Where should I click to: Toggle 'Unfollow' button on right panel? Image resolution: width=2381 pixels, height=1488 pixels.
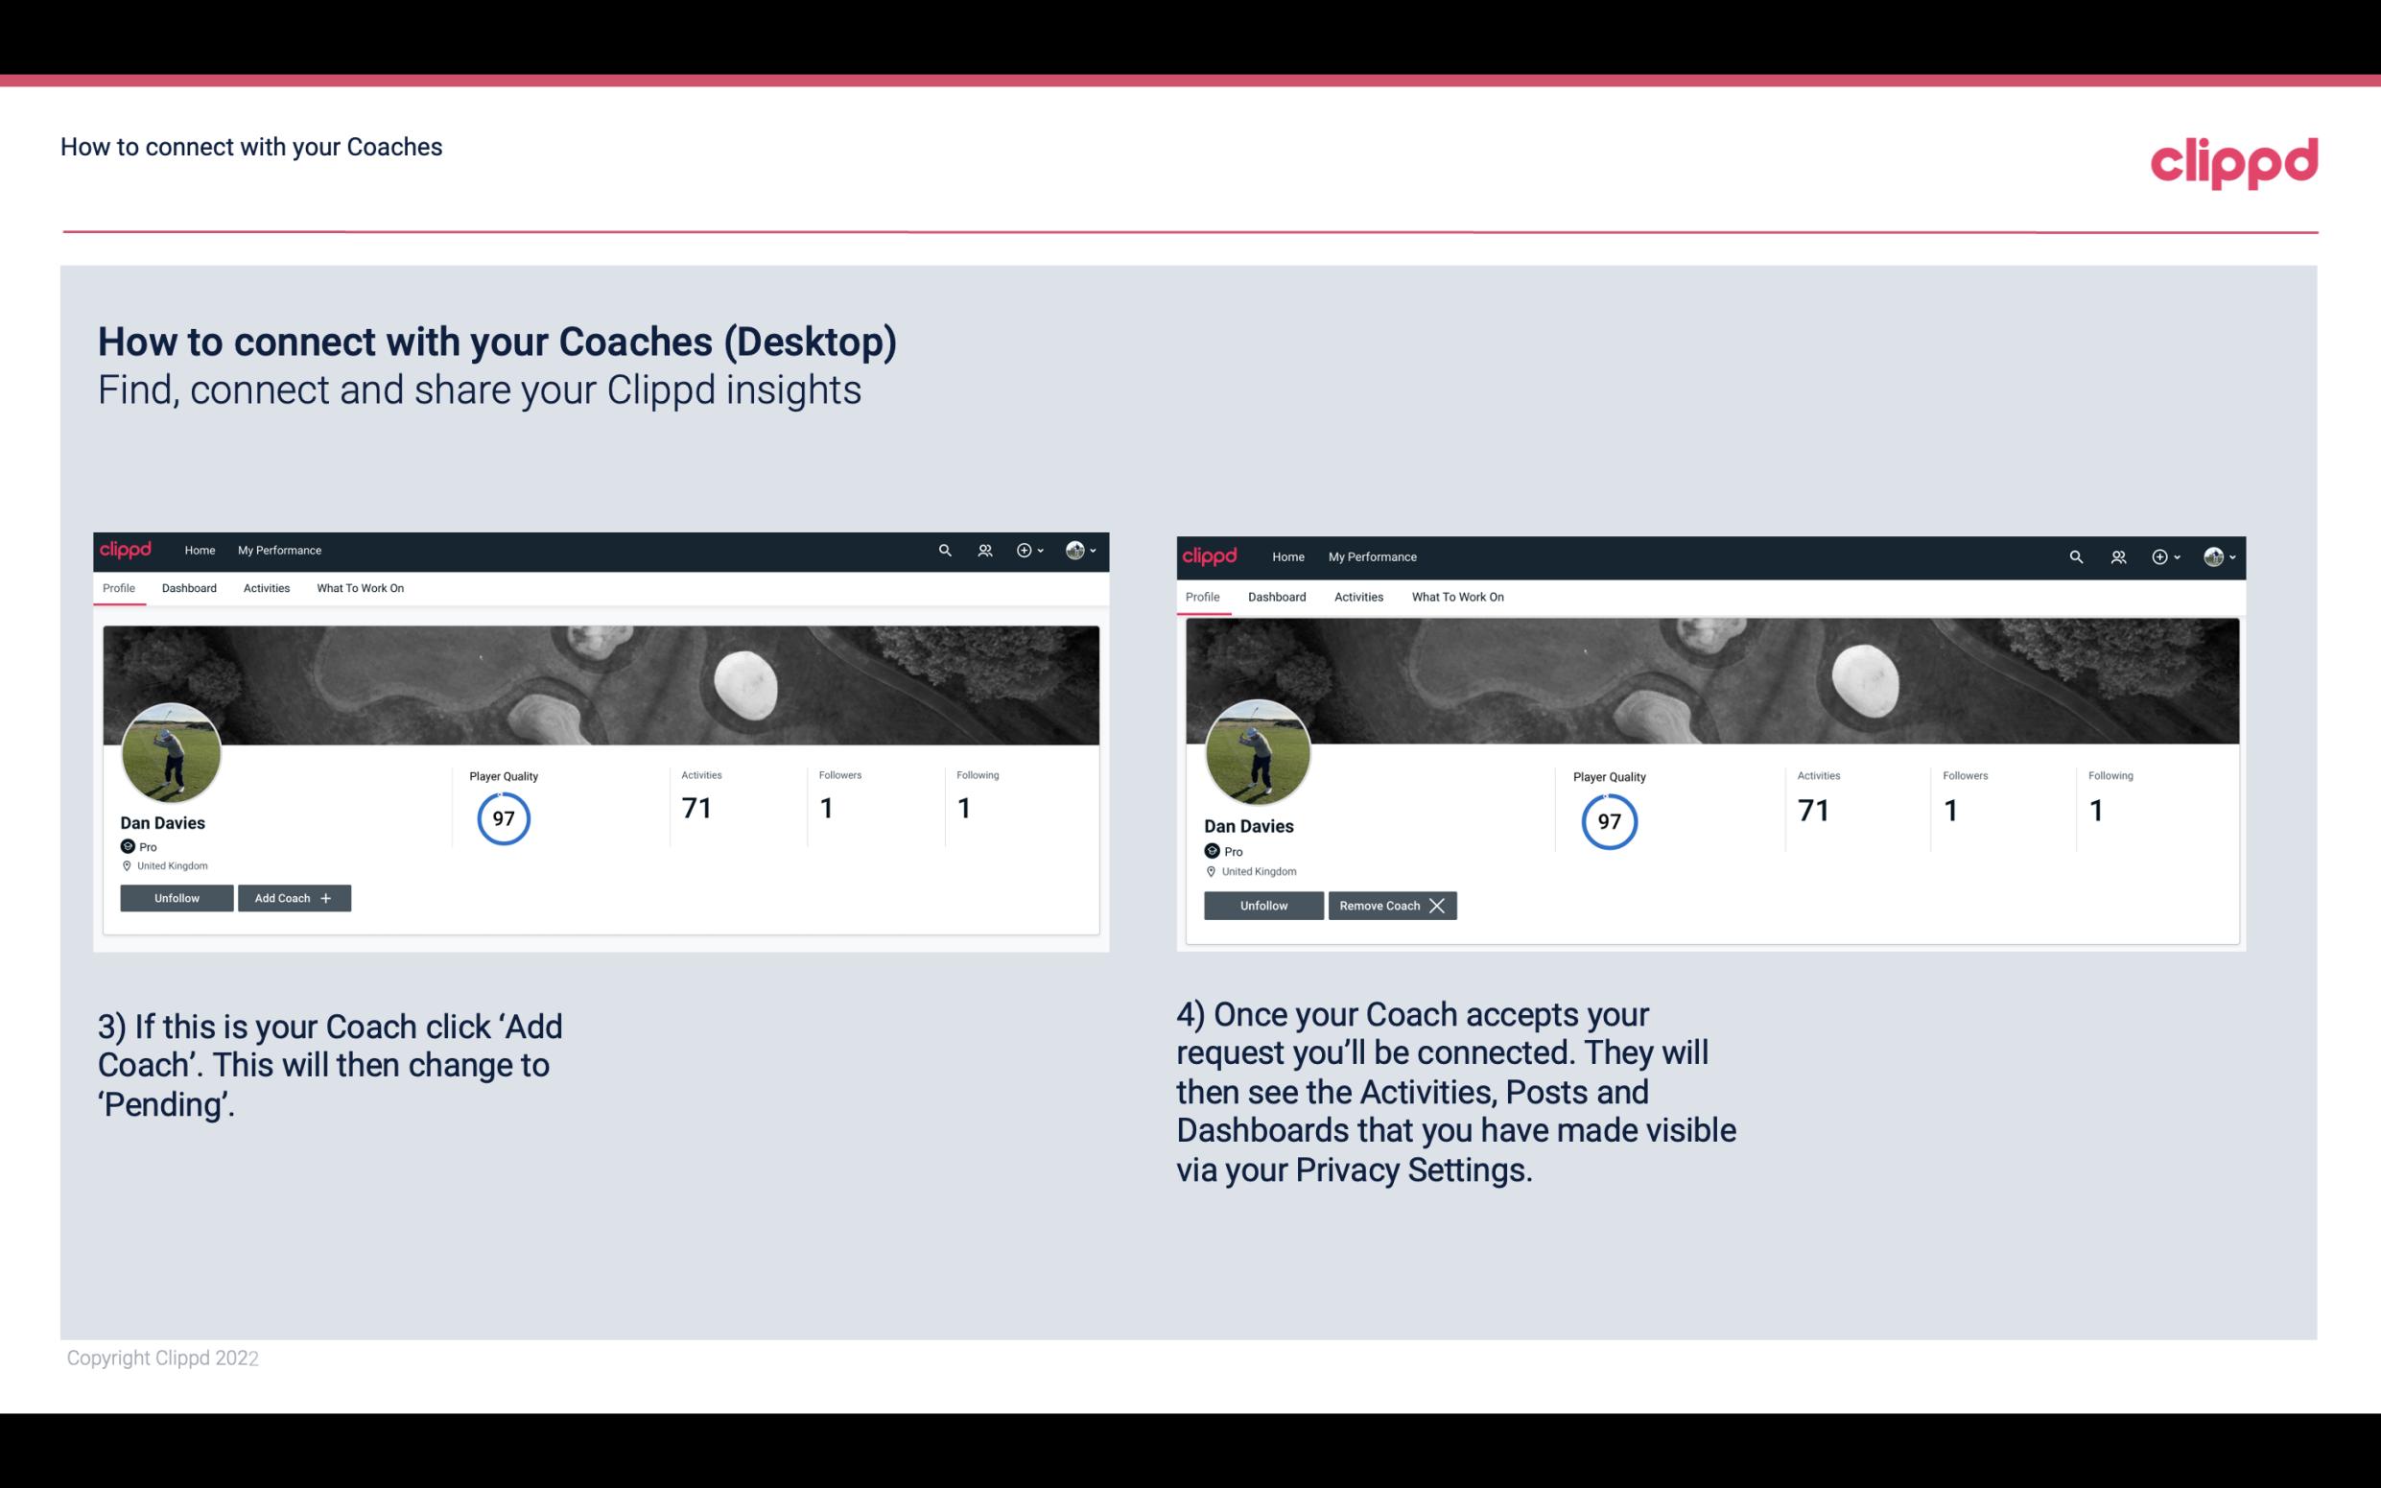pos(1265,904)
